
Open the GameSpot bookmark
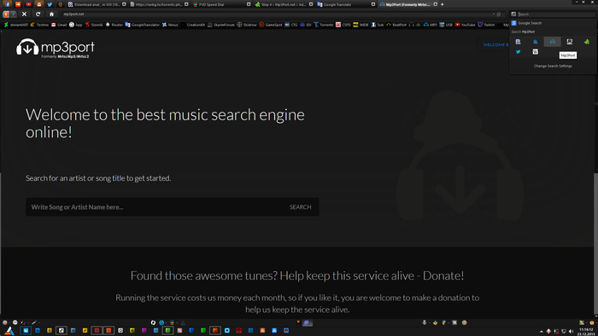[x=271, y=25]
